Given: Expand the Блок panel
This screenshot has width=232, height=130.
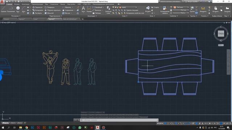Looking at the screenshot, I should click(152, 16).
